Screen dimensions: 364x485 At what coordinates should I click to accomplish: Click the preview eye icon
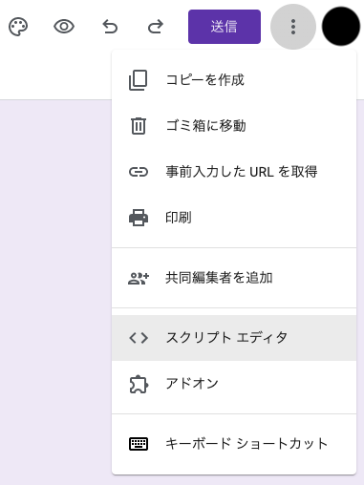click(x=64, y=27)
